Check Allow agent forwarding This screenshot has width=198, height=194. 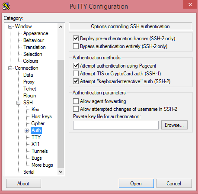click(76, 101)
